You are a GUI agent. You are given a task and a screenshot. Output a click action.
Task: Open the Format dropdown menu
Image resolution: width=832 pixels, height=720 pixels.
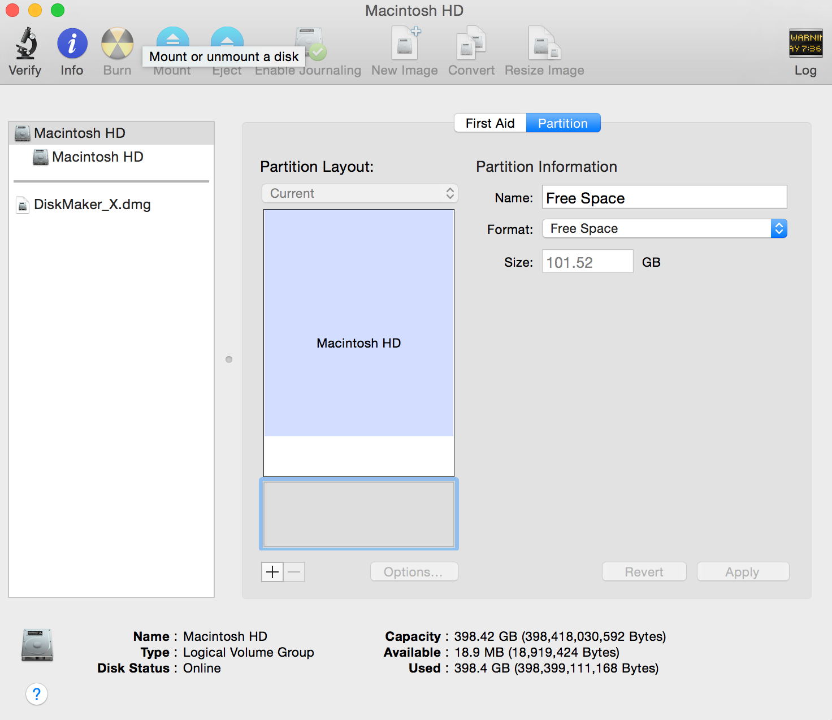click(x=665, y=228)
